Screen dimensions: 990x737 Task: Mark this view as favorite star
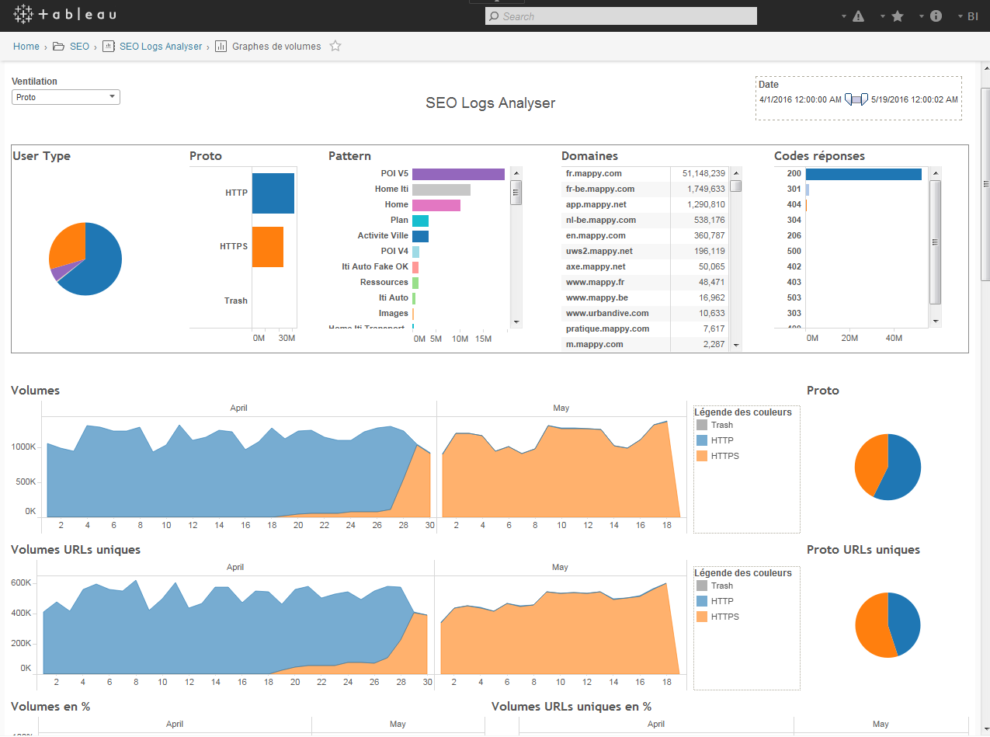[x=335, y=47]
